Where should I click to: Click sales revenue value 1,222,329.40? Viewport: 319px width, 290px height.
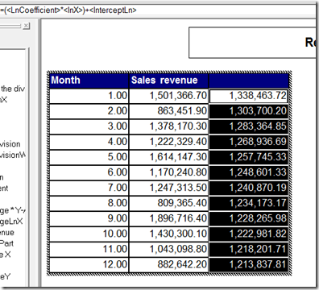coord(168,142)
